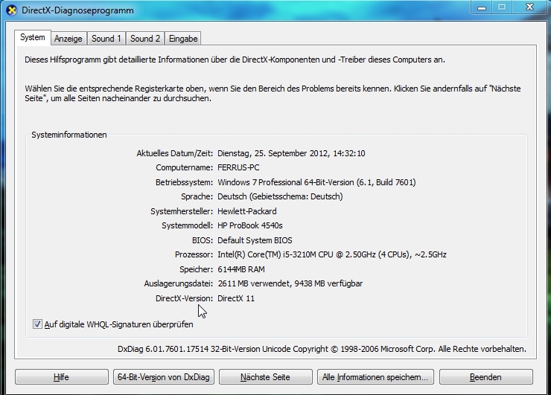The width and height of the screenshot is (551, 395).
Task: Go to the Eingabe tab
Action: pyautogui.click(x=183, y=39)
